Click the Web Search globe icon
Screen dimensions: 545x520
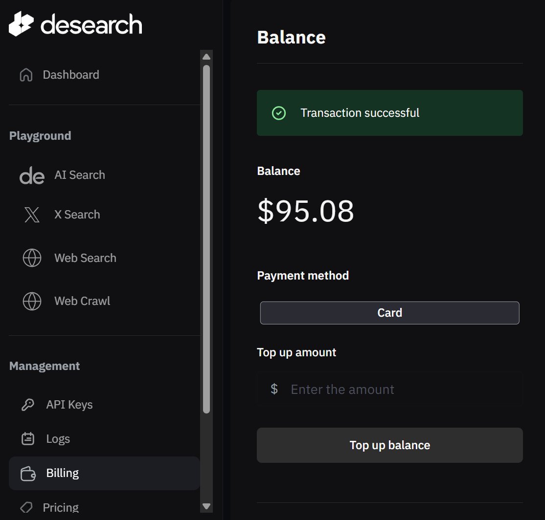[32, 258]
